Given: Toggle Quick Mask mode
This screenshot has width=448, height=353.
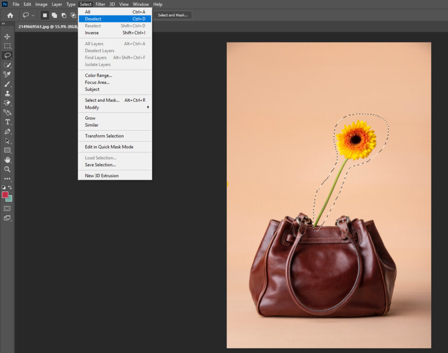Looking at the screenshot, I should 7,208.
